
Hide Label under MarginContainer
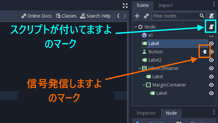coord(211,93)
